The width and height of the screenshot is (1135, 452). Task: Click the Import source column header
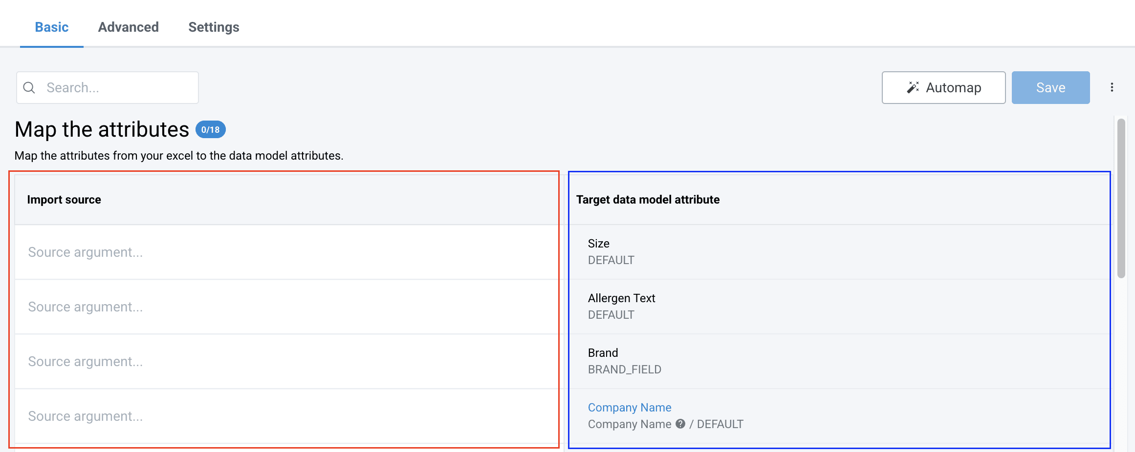[64, 200]
